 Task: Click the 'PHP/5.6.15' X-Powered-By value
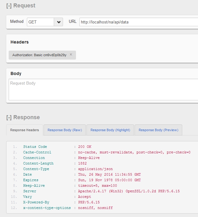[x=89, y=202]
